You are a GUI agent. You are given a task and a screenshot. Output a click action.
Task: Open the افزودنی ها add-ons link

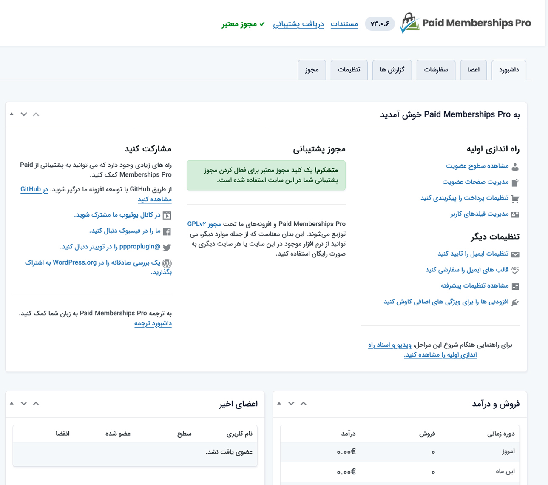click(x=446, y=302)
